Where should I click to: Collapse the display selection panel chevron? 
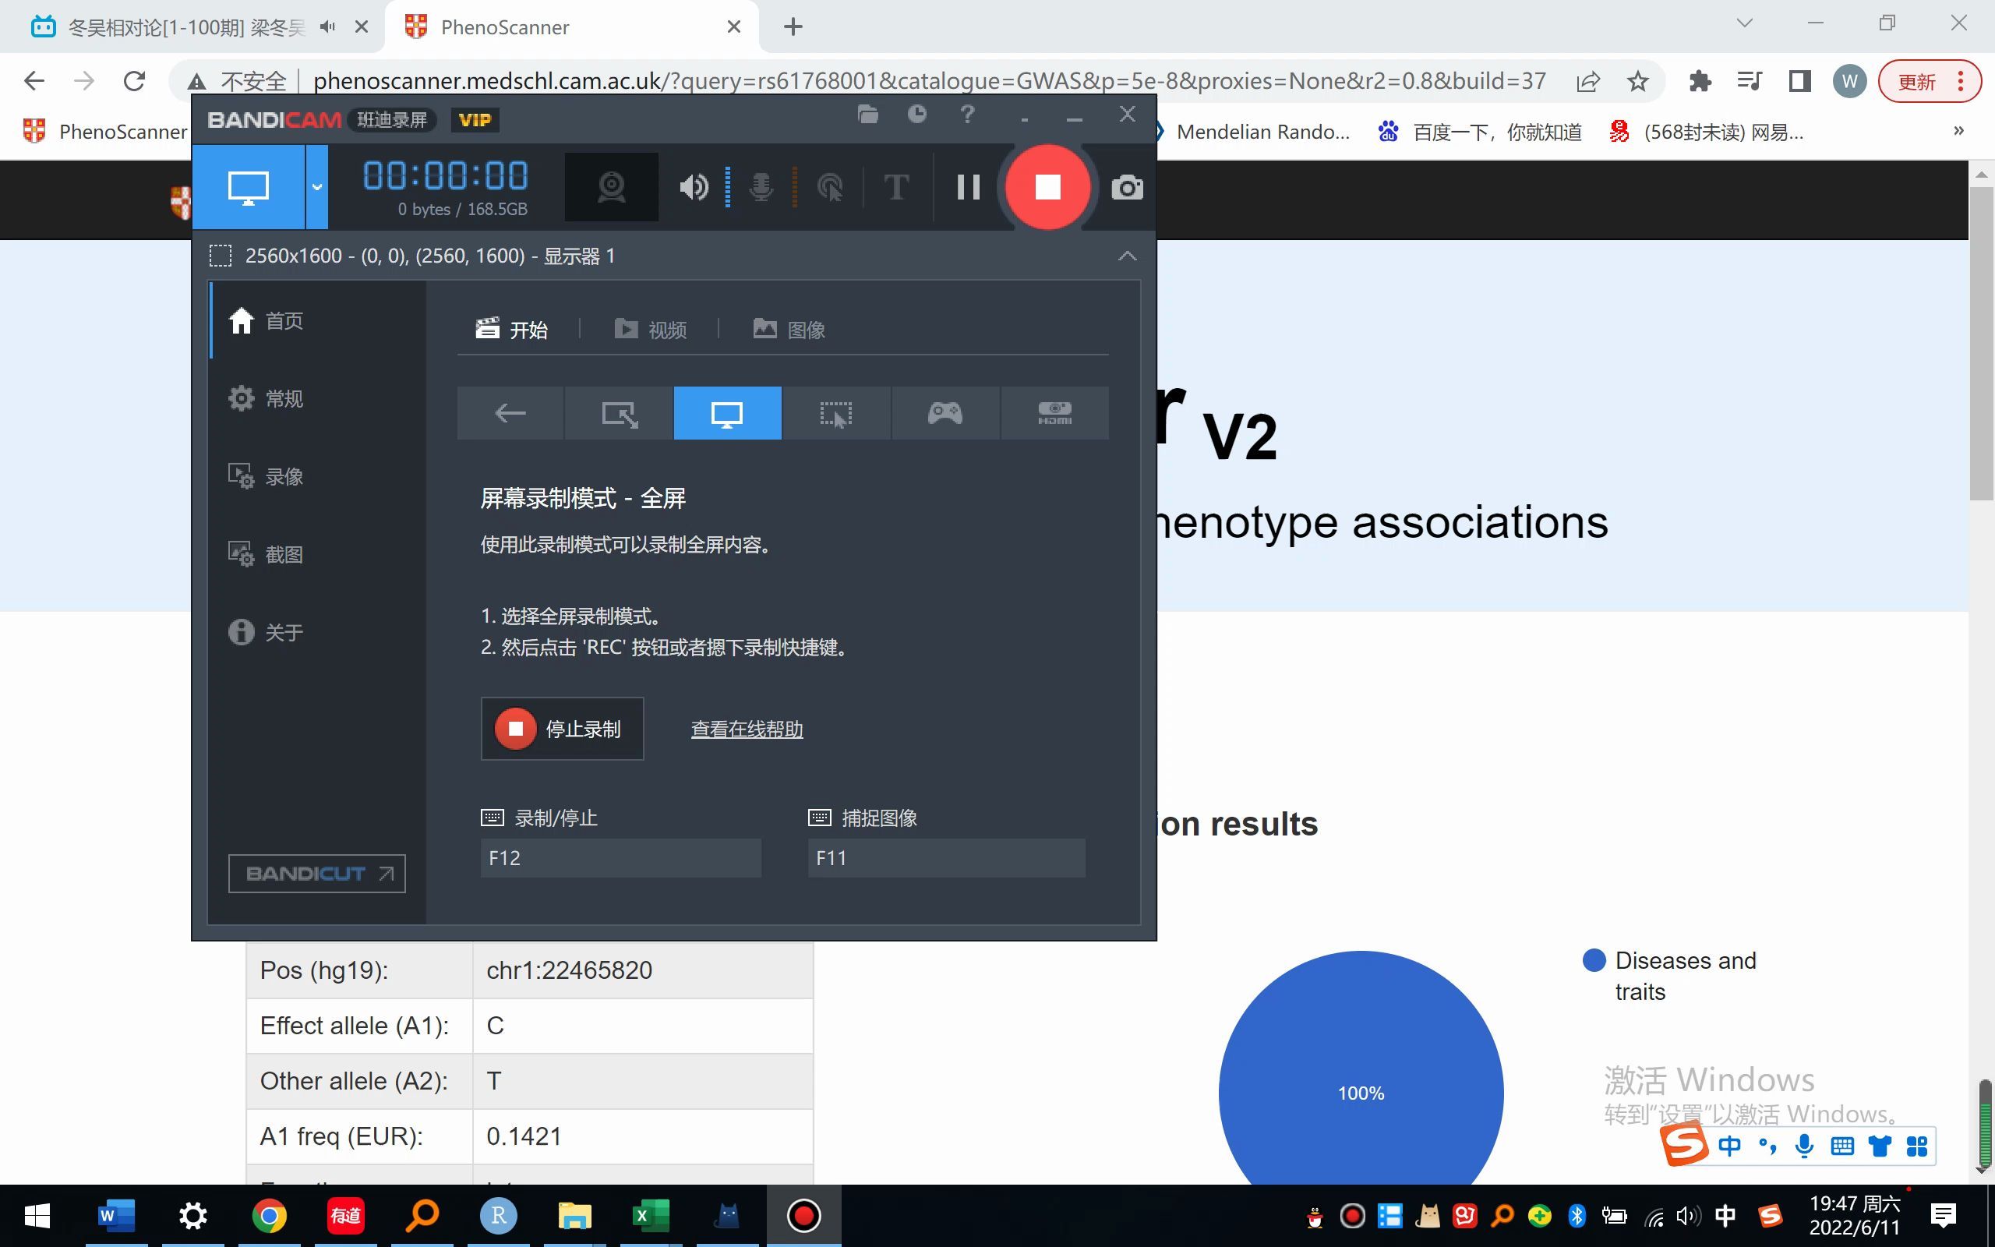coord(1127,256)
